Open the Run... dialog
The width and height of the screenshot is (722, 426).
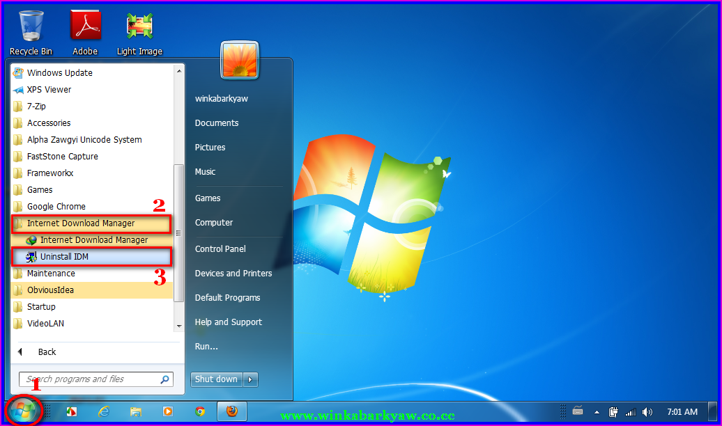click(x=206, y=347)
